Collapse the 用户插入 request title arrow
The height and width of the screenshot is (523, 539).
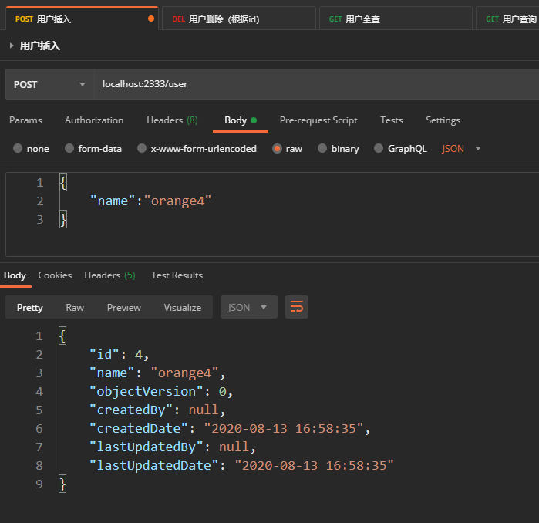coord(12,46)
